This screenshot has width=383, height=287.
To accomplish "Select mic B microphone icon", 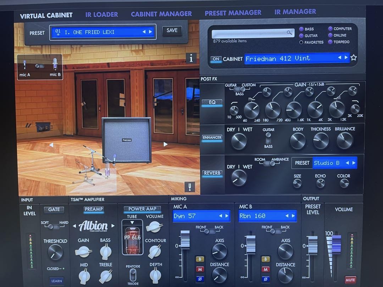I will point(55,64).
